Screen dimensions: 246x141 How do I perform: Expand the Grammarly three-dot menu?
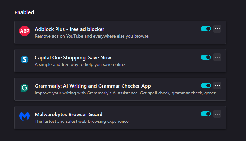pos(217,85)
